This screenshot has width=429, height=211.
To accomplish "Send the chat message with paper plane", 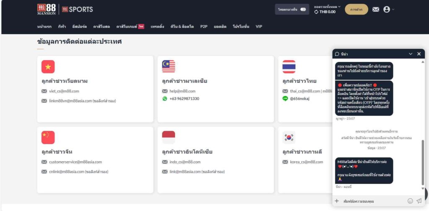I will [419, 201].
